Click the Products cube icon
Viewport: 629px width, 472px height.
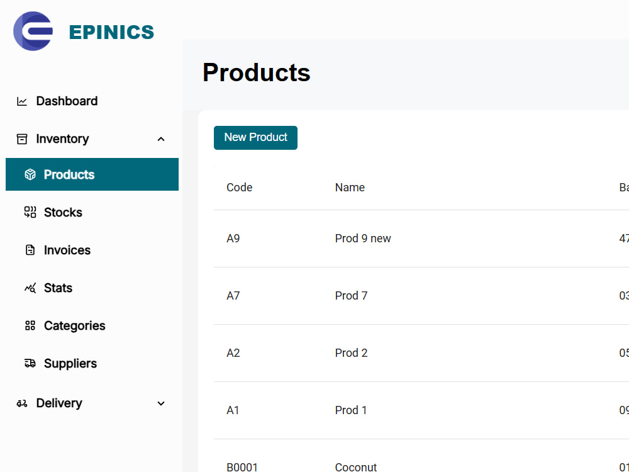(x=30, y=174)
